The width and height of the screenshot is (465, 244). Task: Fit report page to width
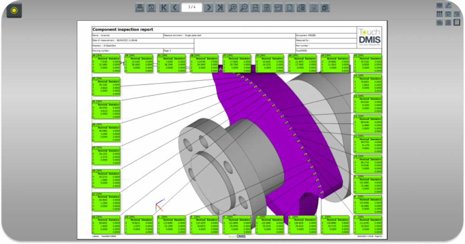tap(256, 7)
